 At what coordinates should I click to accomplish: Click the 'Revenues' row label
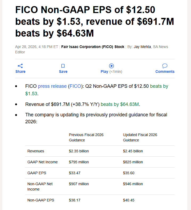coord(36,151)
